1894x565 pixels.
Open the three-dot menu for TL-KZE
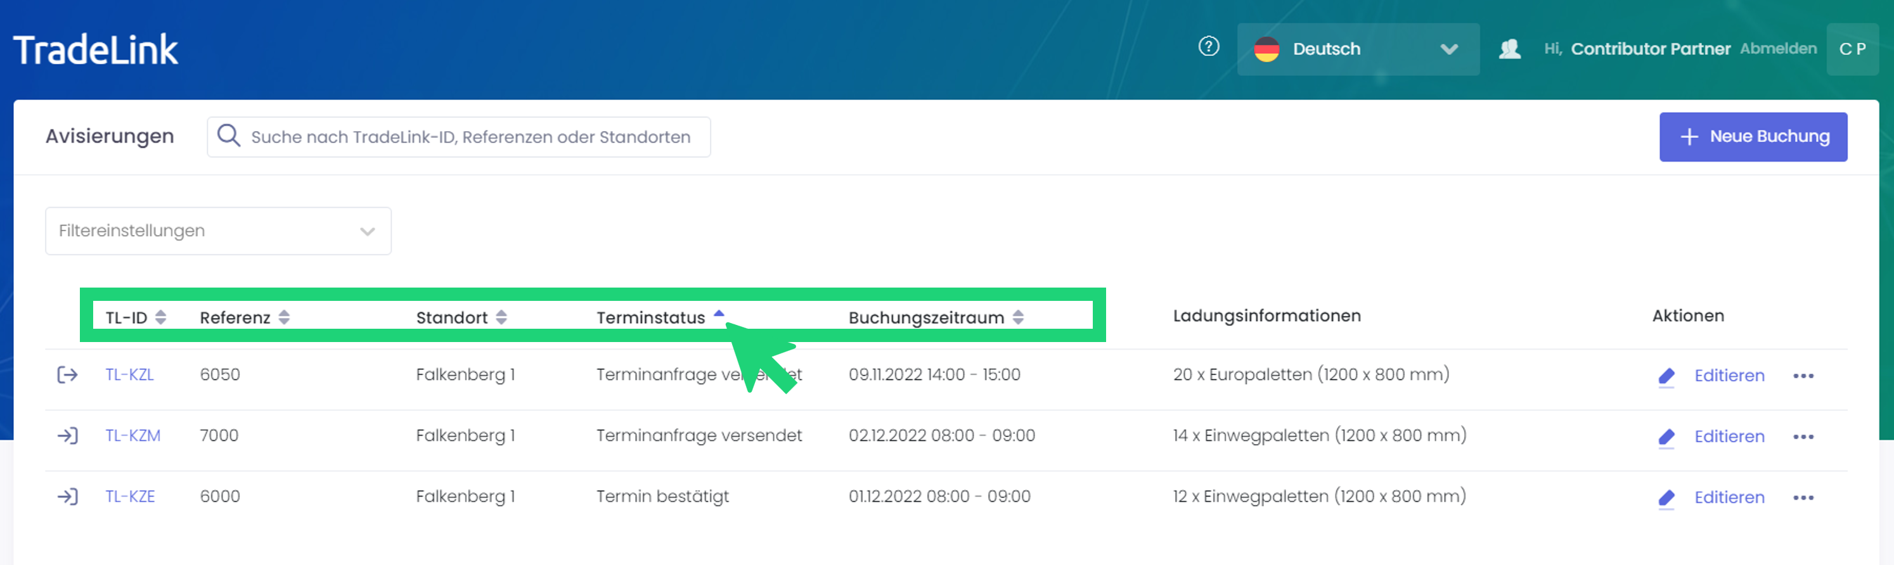tap(1803, 498)
